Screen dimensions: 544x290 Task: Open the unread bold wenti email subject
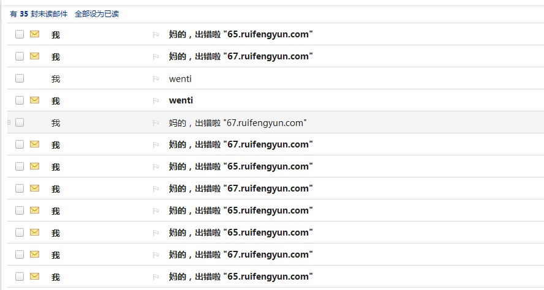click(x=181, y=100)
